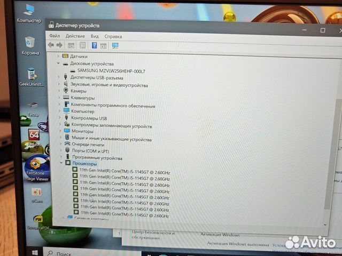Expand the Камеры node
The width and height of the screenshot is (342, 256).
(x=59, y=90)
